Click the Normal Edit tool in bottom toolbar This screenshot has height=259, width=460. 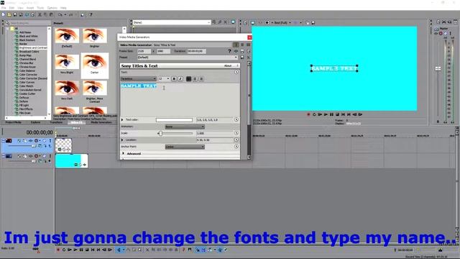pyautogui.click(x=119, y=250)
